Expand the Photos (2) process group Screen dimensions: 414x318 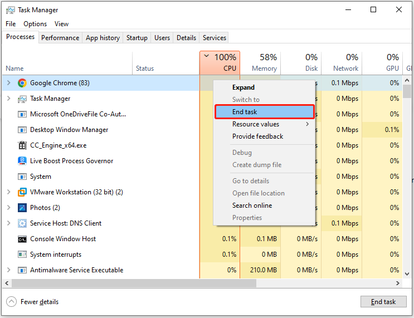coord(9,207)
